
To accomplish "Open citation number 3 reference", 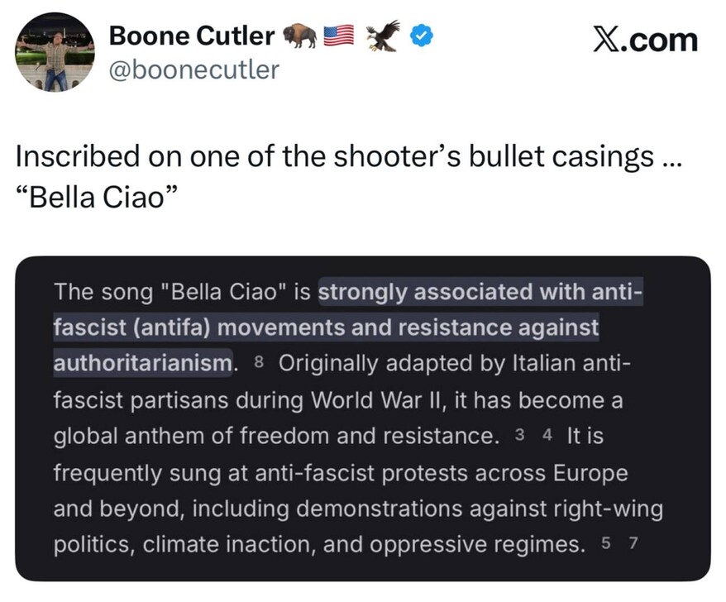I will (x=519, y=437).
